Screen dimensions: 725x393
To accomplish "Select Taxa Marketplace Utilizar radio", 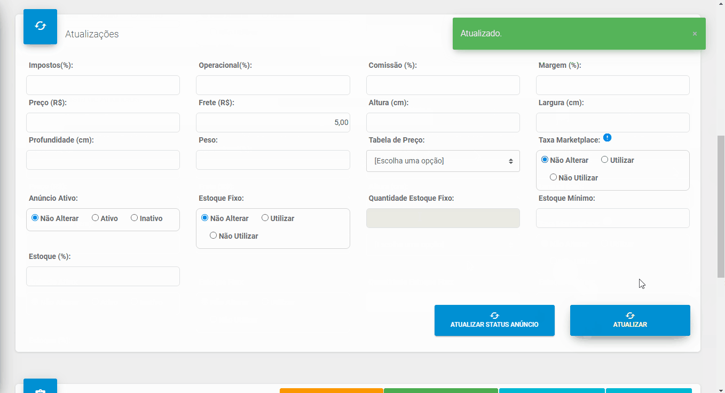I will (x=604, y=160).
